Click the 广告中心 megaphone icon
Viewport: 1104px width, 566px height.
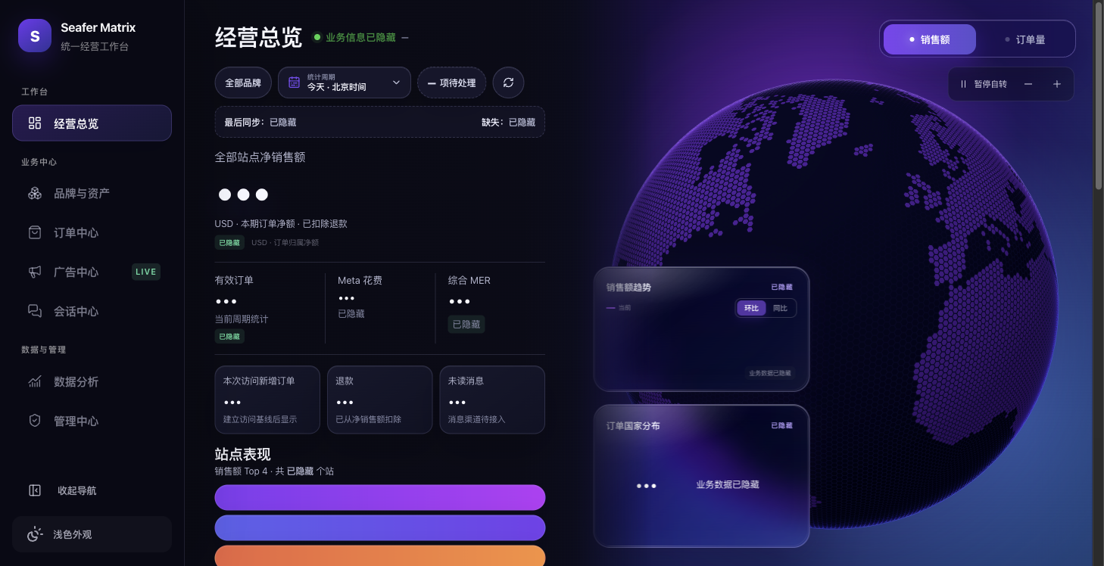pyautogui.click(x=35, y=272)
